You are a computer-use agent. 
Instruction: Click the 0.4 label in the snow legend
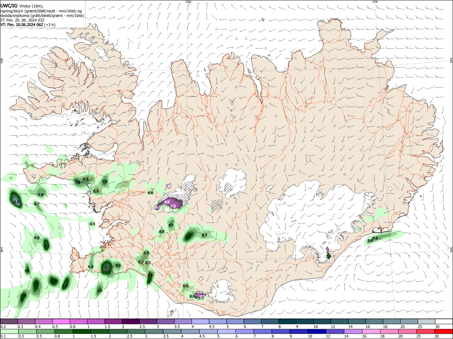pyautogui.click(x=38, y=327)
